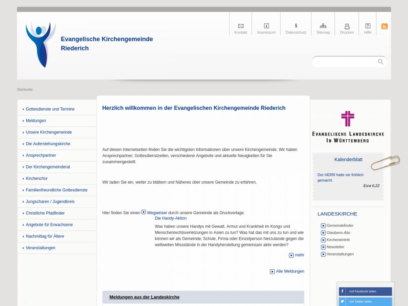Click into the search text field
The height and width of the screenshot is (306, 408).
(x=345, y=62)
